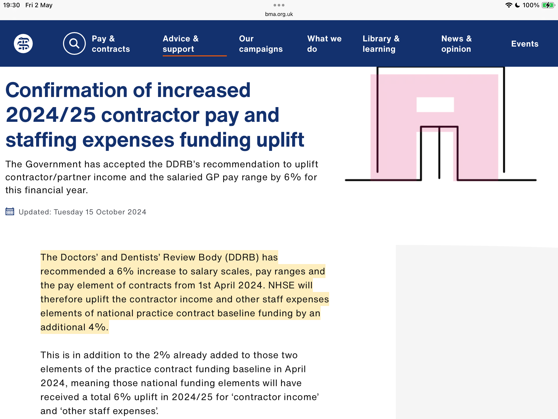Go to the Events page
The image size is (558, 419).
click(525, 44)
